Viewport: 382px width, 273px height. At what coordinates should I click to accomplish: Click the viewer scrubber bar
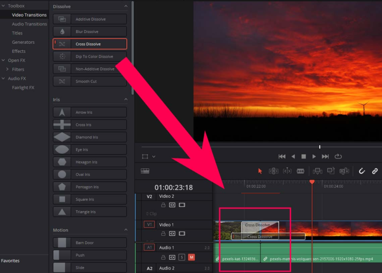pos(262,147)
